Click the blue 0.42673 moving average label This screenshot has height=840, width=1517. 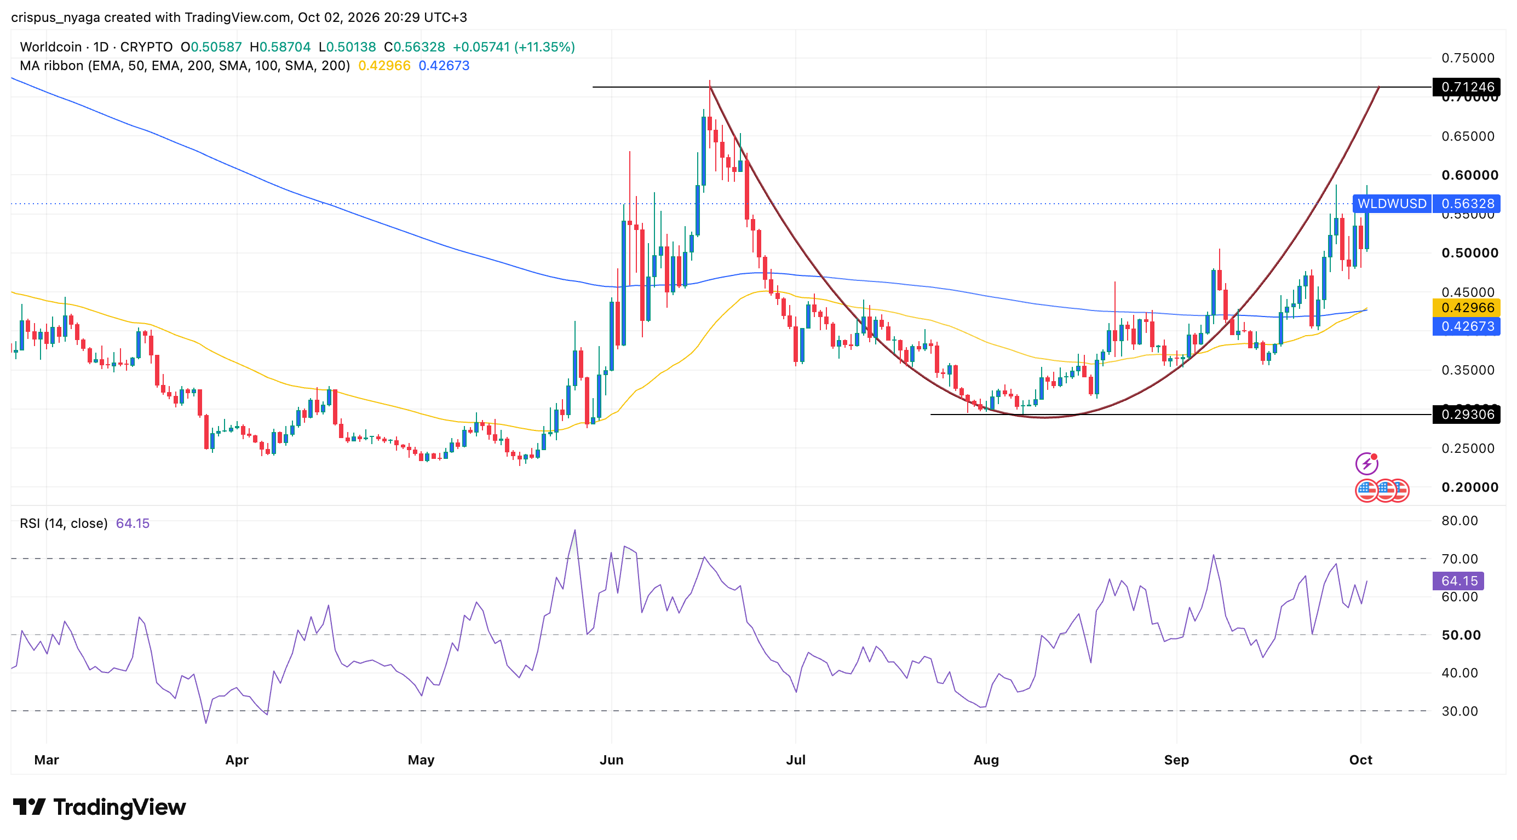pos(1467,326)
